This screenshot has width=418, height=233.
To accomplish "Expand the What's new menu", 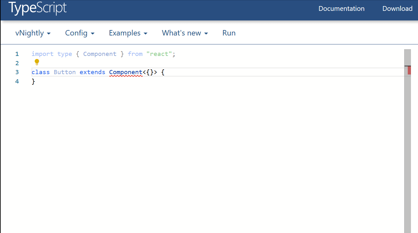I will [x=185, y=33].
